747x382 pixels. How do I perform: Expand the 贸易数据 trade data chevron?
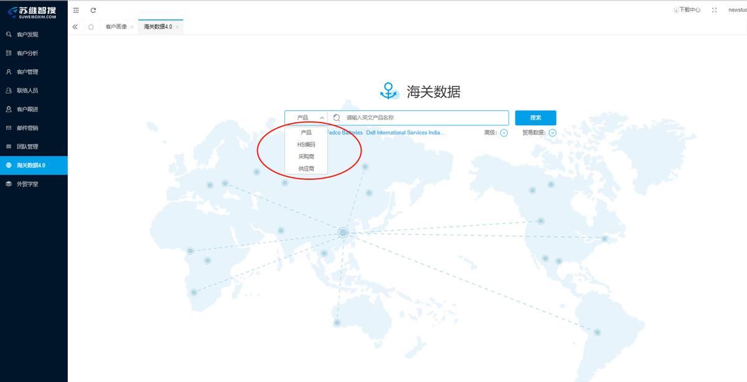click(553, 133)
